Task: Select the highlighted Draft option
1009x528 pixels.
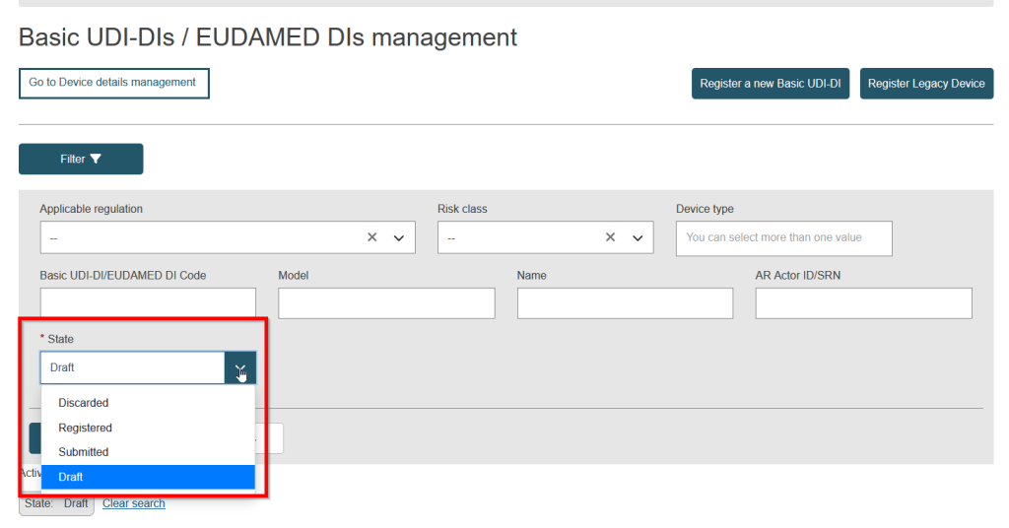Action: point(71,477)
